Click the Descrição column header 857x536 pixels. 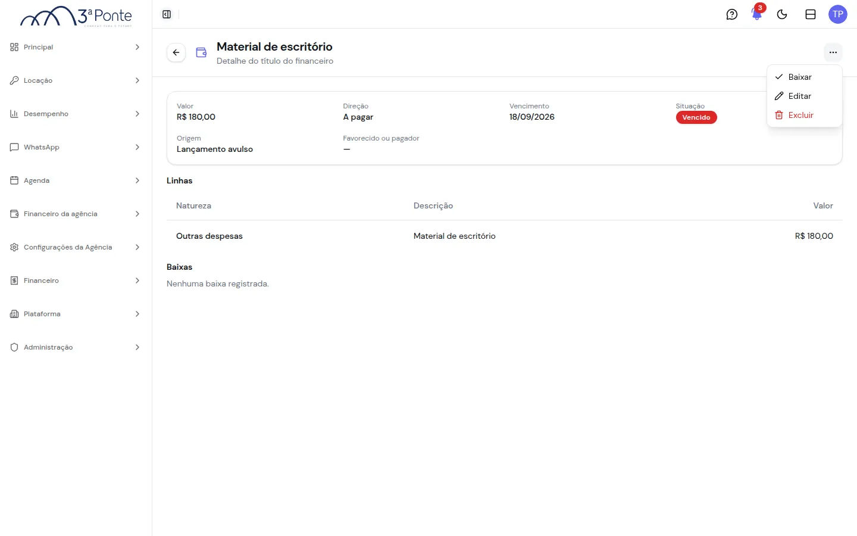point(433,205)
